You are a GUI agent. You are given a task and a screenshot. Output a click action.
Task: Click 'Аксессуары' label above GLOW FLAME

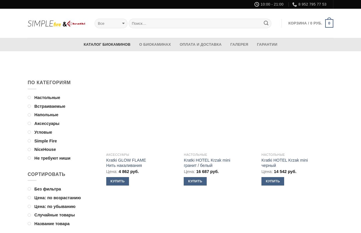coord(118,155)
